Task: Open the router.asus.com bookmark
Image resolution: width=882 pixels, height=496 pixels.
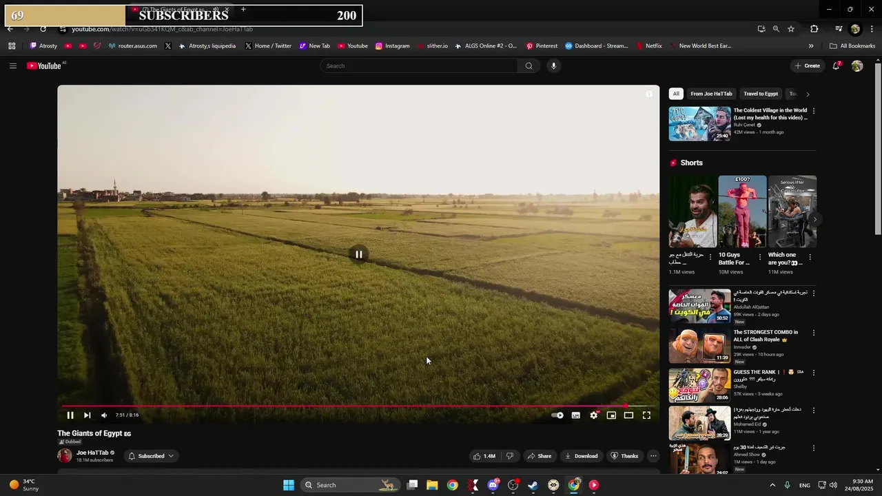Action: click(133, 46)
